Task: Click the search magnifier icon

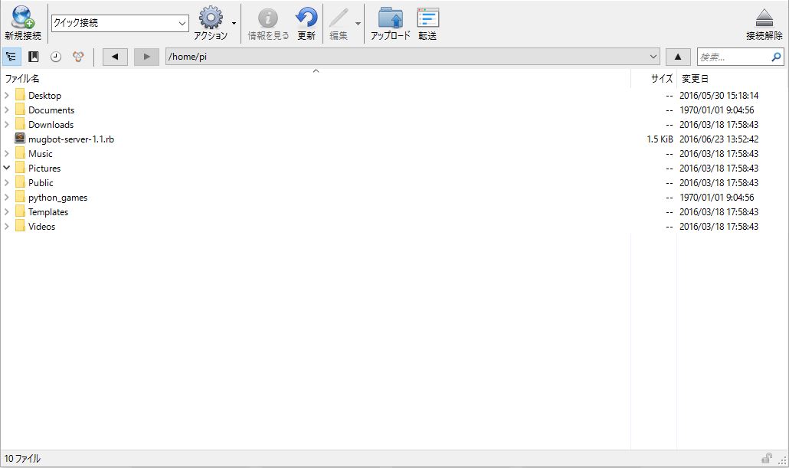Action: (x=777, y=57)
